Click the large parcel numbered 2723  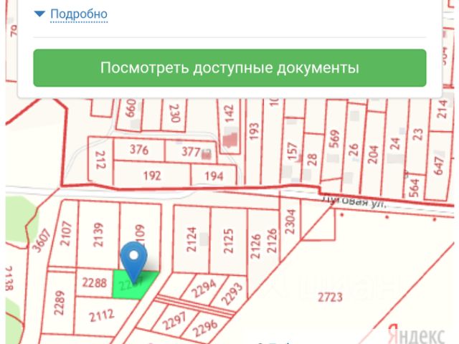[x=351, y=297]
